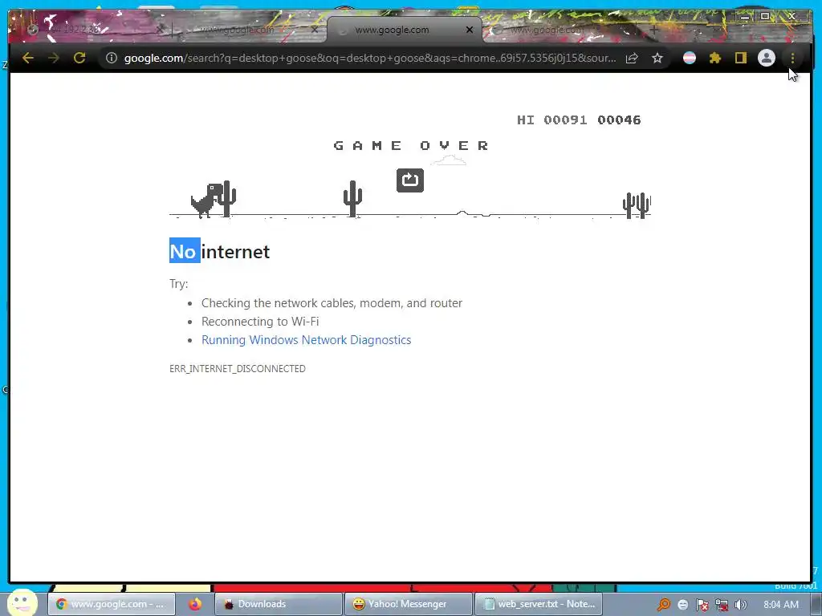Click the round grey face tray icon
The image size is (822, 616).
click(x=682, y=605)
